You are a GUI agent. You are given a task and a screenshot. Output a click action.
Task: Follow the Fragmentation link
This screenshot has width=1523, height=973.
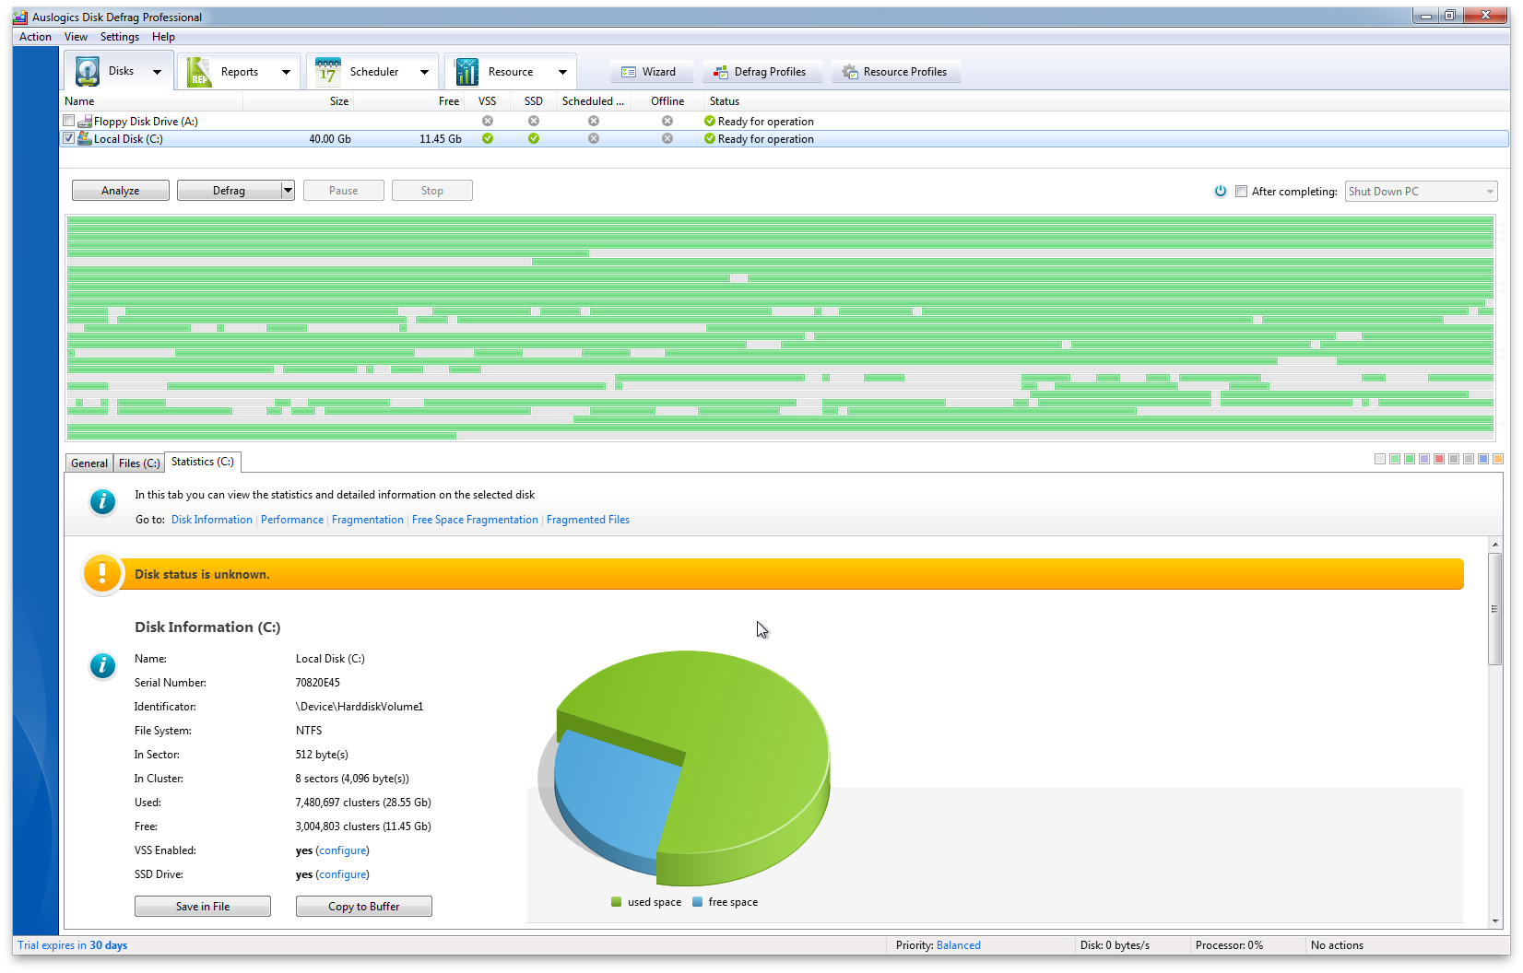(368, 520)
